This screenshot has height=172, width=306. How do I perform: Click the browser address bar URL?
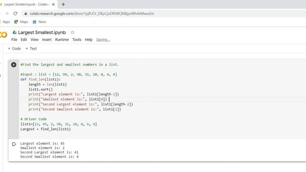pos(92,13)
